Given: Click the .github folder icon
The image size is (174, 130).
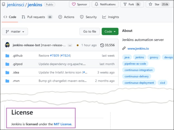Looking at the screenshot, I should (7, 56).
